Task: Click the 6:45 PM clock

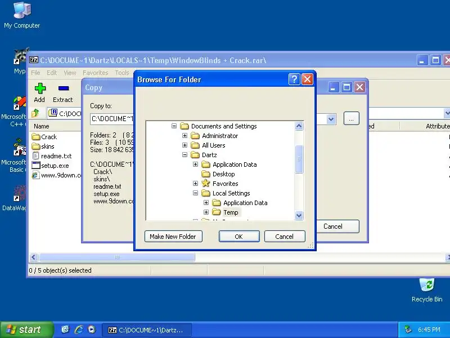Action: (x=429, y=330)
